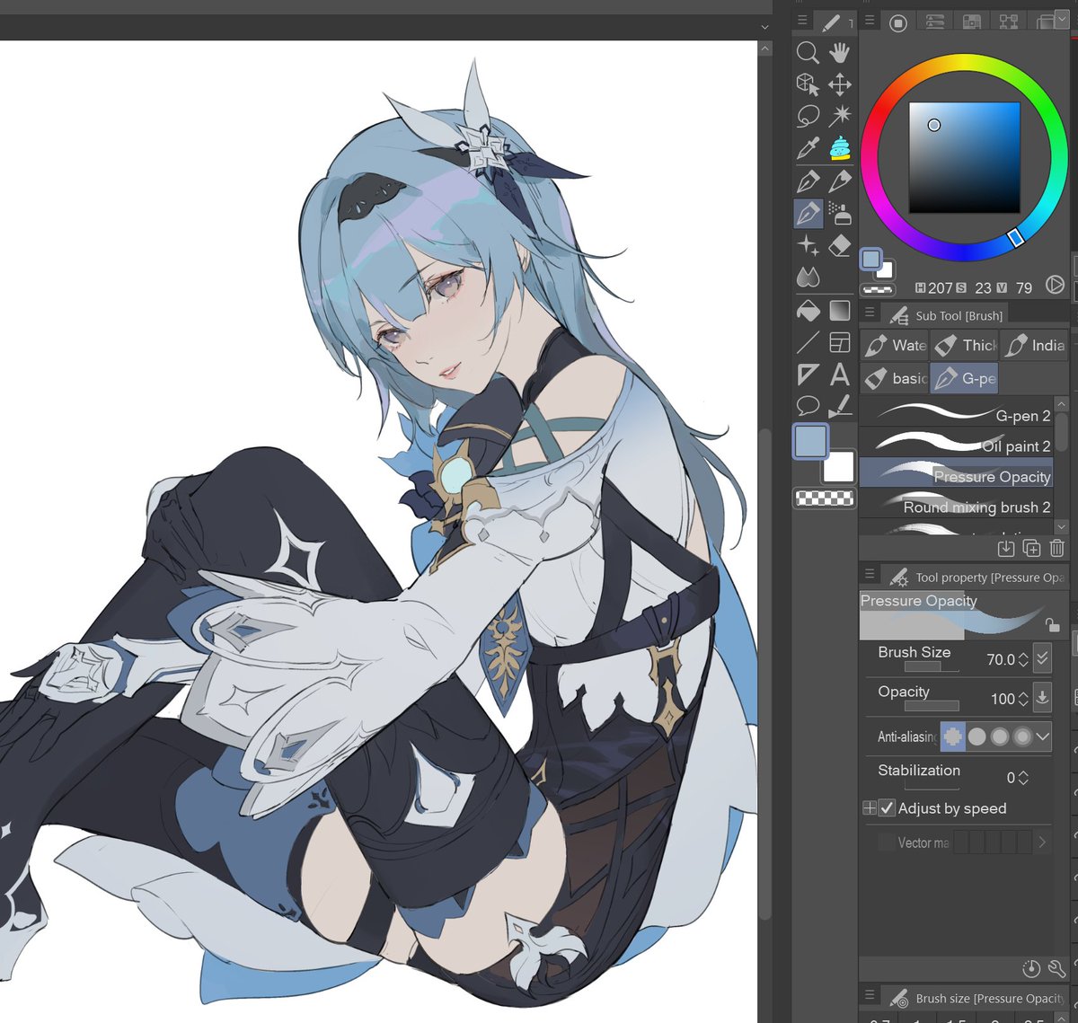Expand the Adjust by speed plus box
This screenshot has height=1023, width=1078.
pyautogui.click(x=869, y=808)
